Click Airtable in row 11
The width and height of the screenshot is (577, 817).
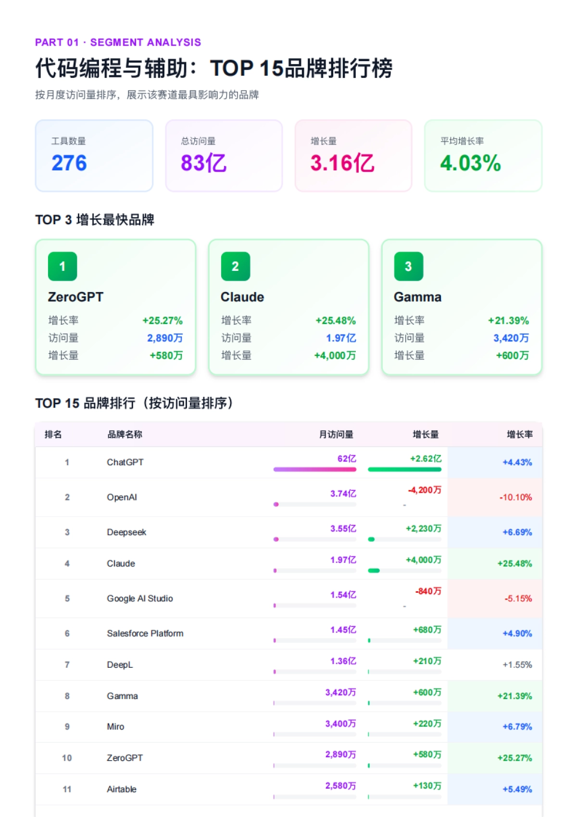122,789
